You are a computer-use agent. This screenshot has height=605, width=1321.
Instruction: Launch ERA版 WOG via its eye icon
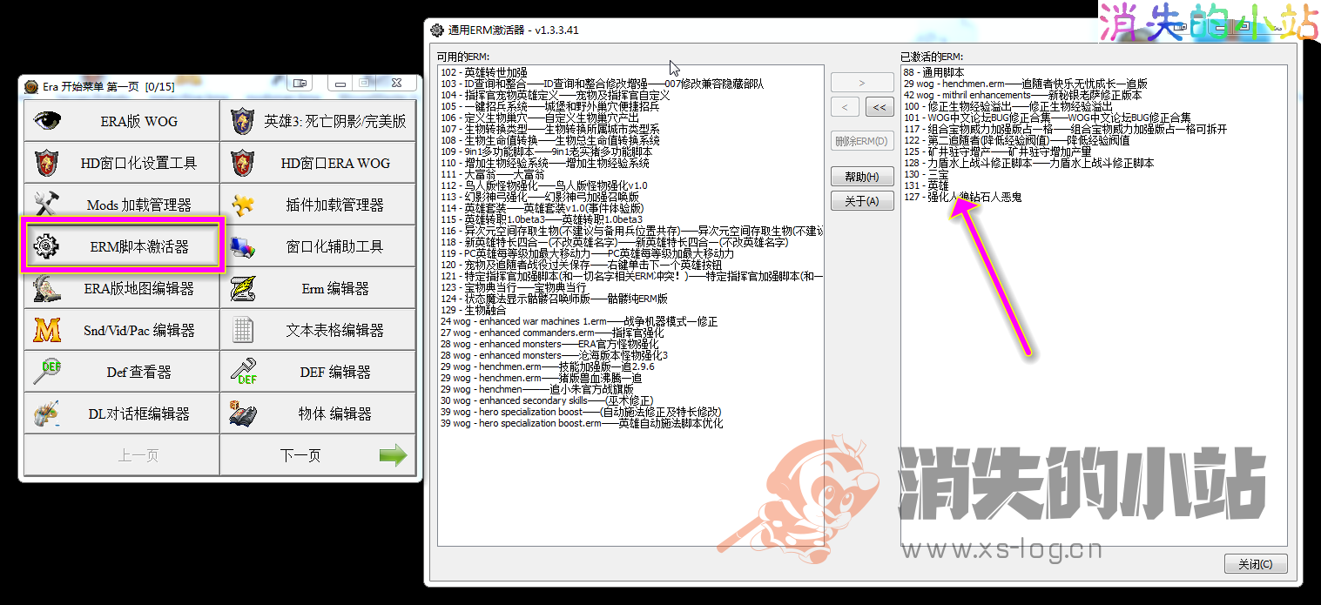click(47, 121)
